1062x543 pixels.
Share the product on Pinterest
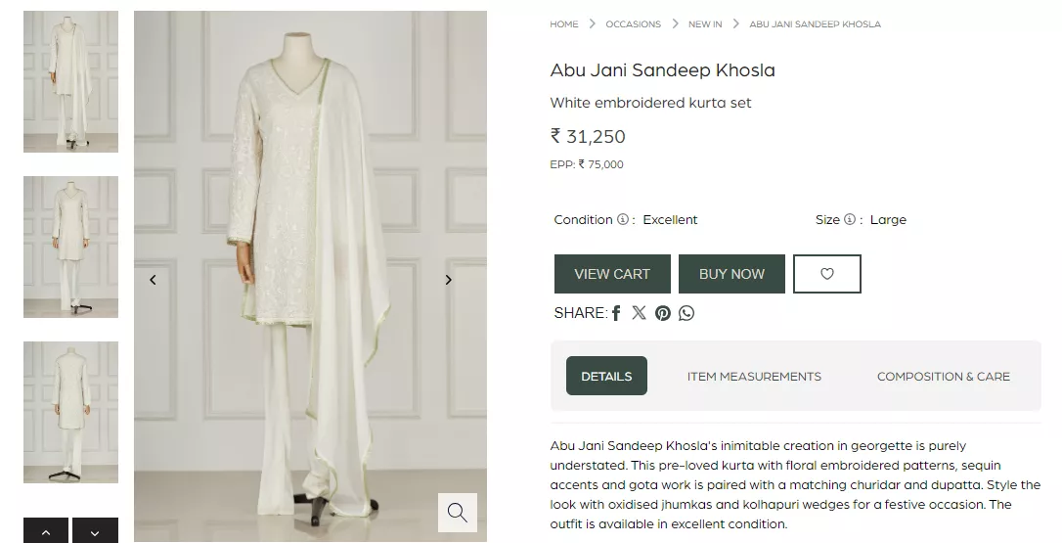point(663,313)
